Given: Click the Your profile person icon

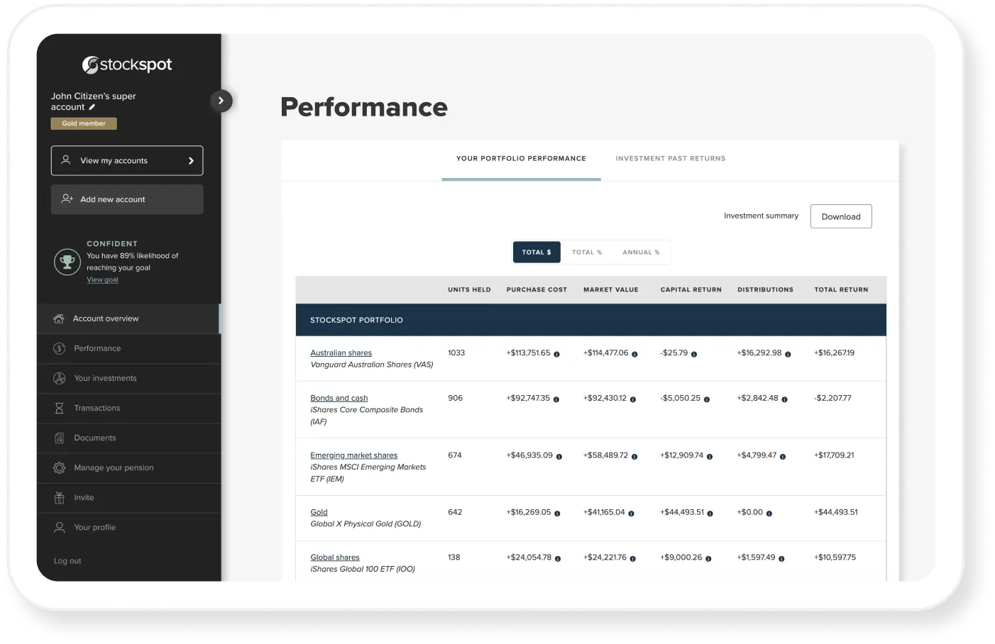Looking at the screenshot, I should click(58, 527).
